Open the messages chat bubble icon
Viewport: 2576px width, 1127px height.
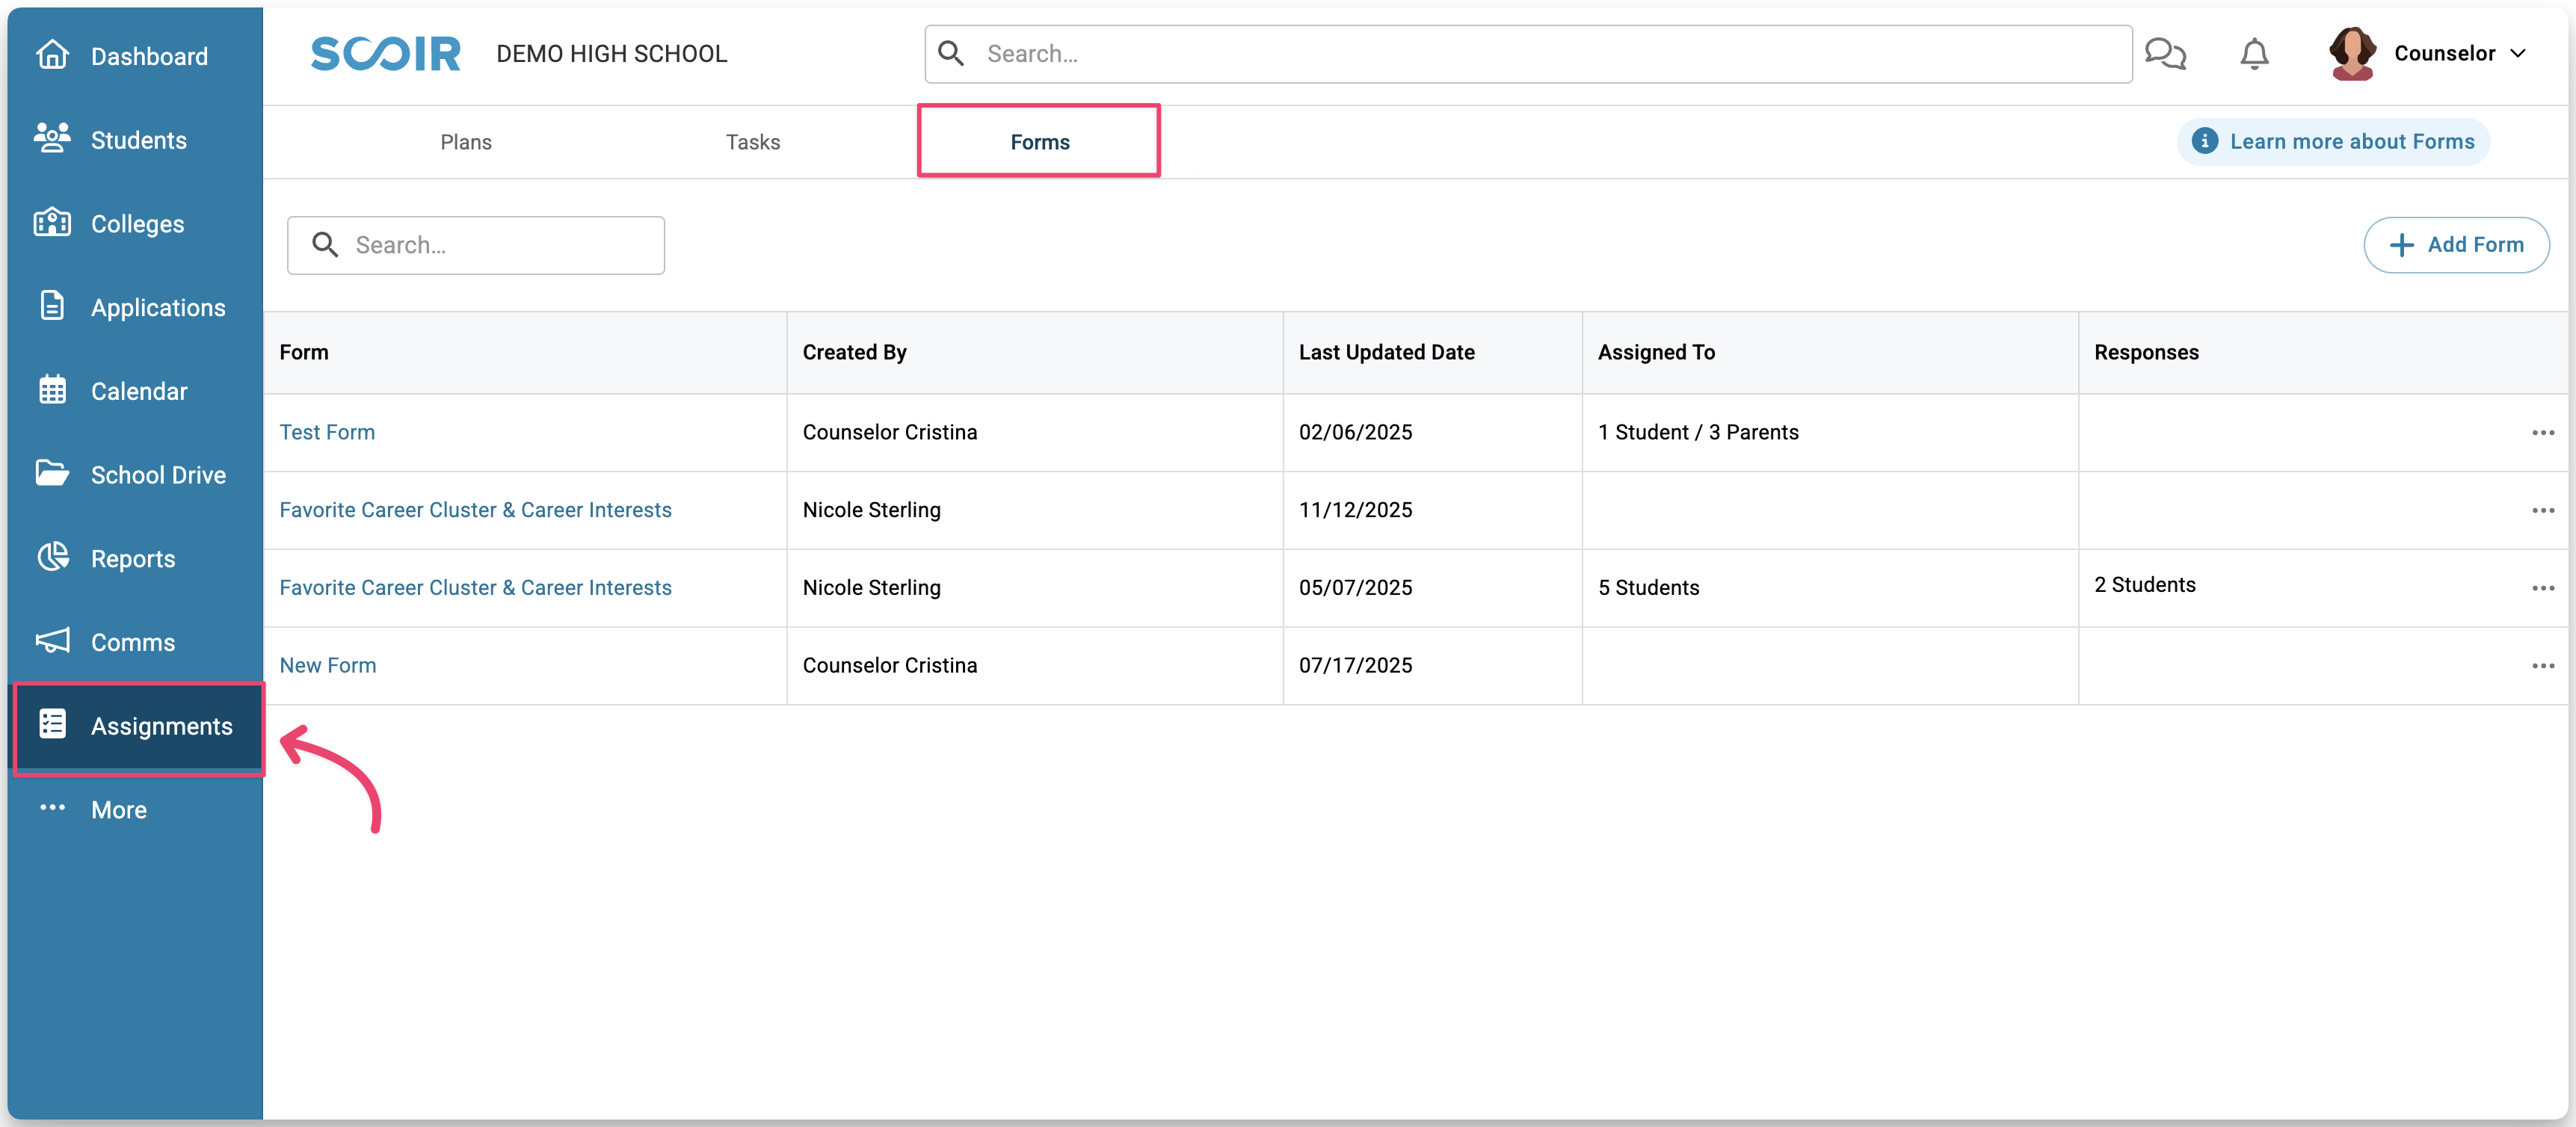[2165, 54]
